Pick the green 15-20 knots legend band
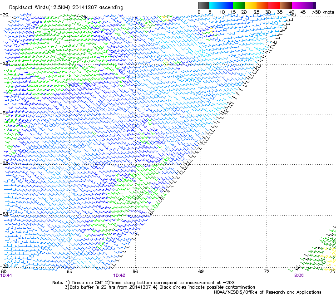Image resolution: width=336 pixels, height=295 pixels. pos(239,5)
